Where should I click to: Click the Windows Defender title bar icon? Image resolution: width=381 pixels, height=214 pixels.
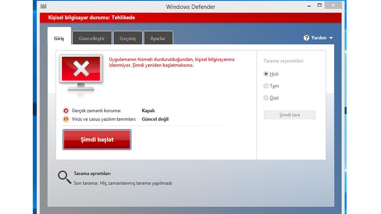[x=43, y=6]
